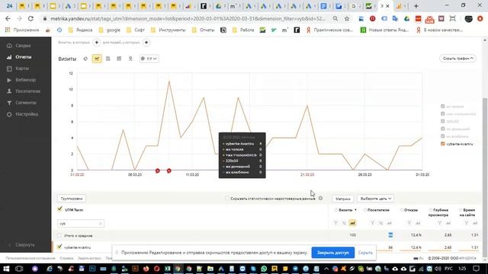Open Яндекс bookmarks folder

[81, 30]
